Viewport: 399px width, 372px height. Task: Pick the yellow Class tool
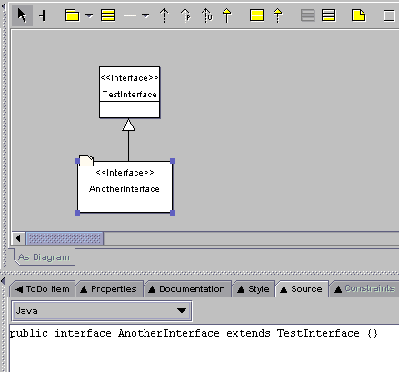pyautogui.click(x=108, y=15)
